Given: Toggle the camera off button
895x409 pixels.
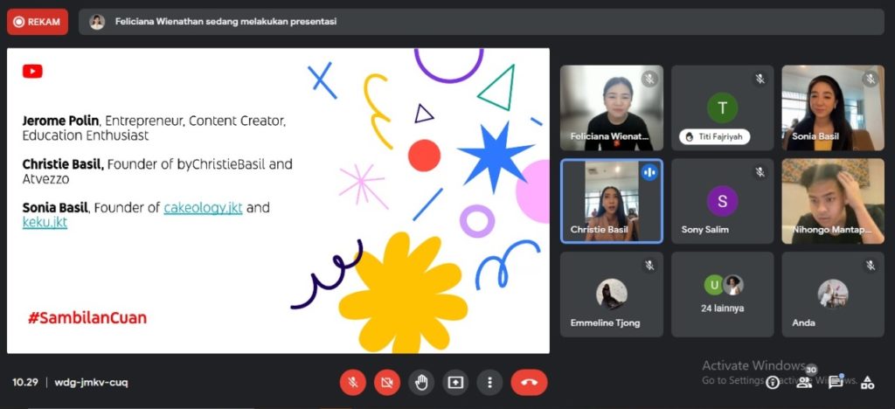Looking at the screenshot, I should [387, 383].
